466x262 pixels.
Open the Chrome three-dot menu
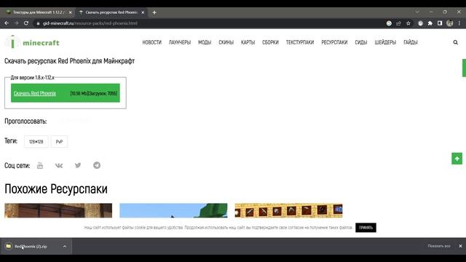[459, 23]
